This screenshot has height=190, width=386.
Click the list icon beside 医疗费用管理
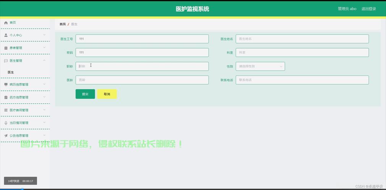[x=6, y=110]
